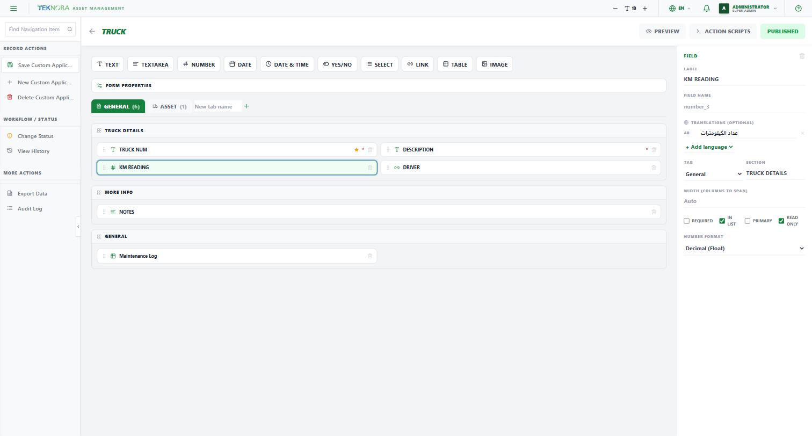Image resolution: width=812 pixels, height=436 pixels.
Task: Remove the AR translation with the x icon
Action: click(802, 133)
